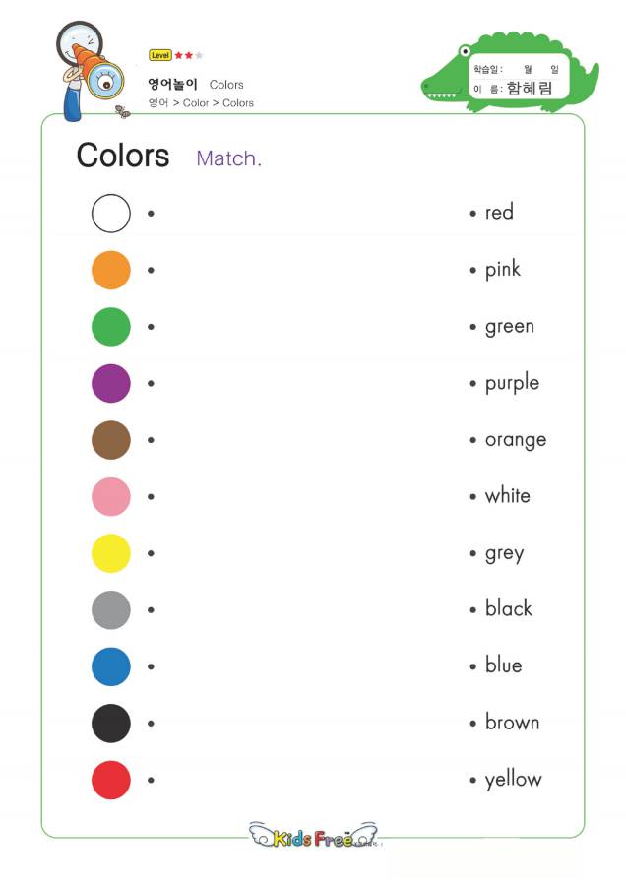Click the dot left of 'blue'

click(x=472, y=666)
